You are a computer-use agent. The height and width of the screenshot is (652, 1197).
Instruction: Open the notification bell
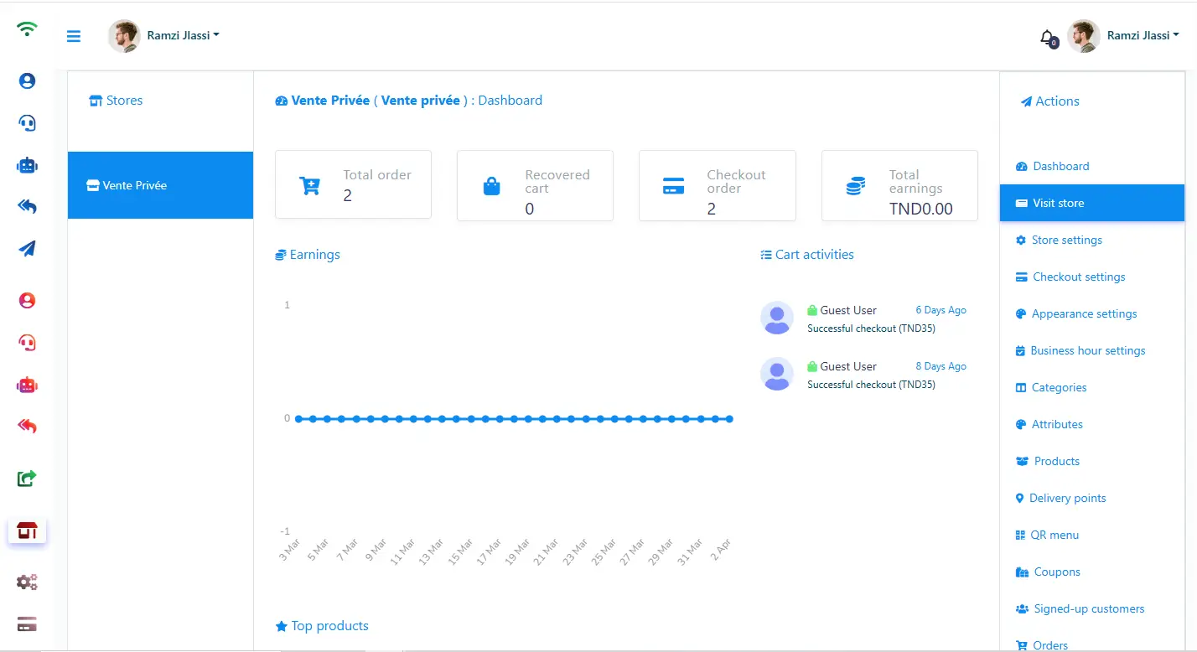click(1047, 37)
